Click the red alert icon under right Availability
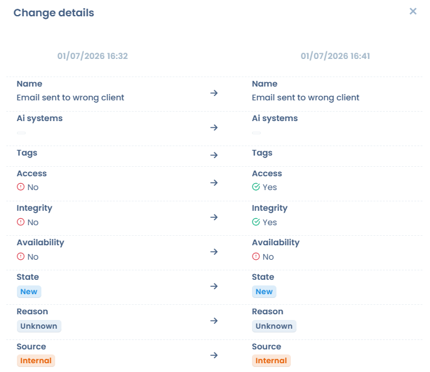This screenshot has width=430, height=372. (x=256, y=257)
